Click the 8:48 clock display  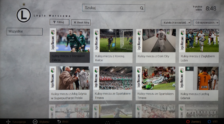click(211, 8)
